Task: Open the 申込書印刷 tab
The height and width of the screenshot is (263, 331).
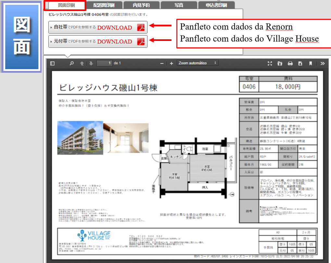Action: (x=216, y=5)
